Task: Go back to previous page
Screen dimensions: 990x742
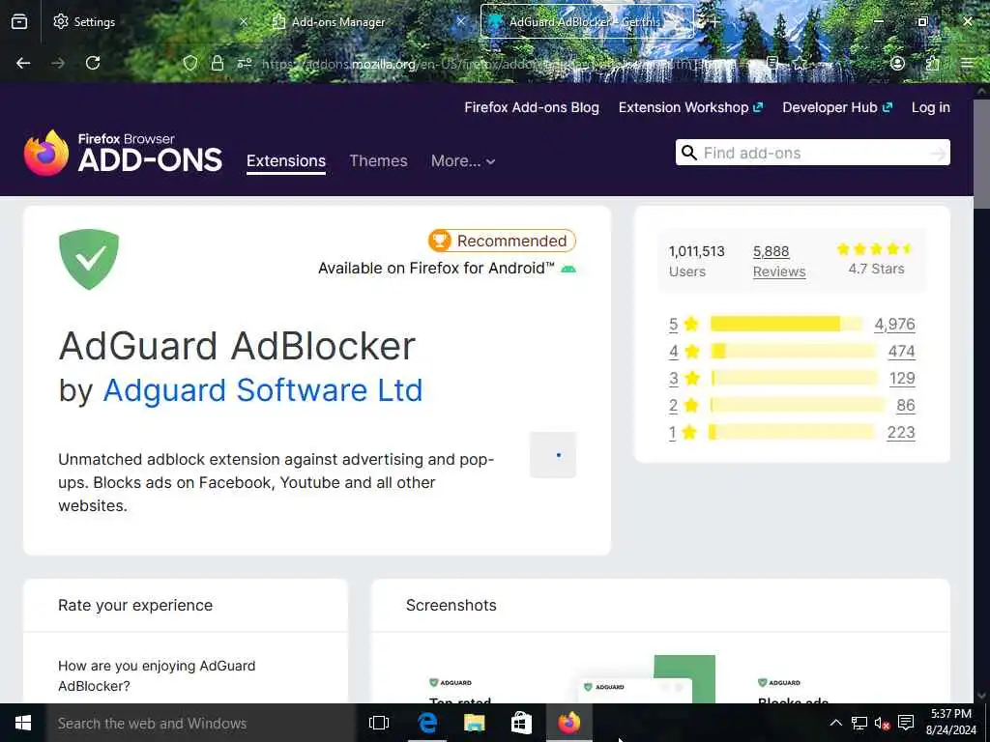Action: (23, 63)
